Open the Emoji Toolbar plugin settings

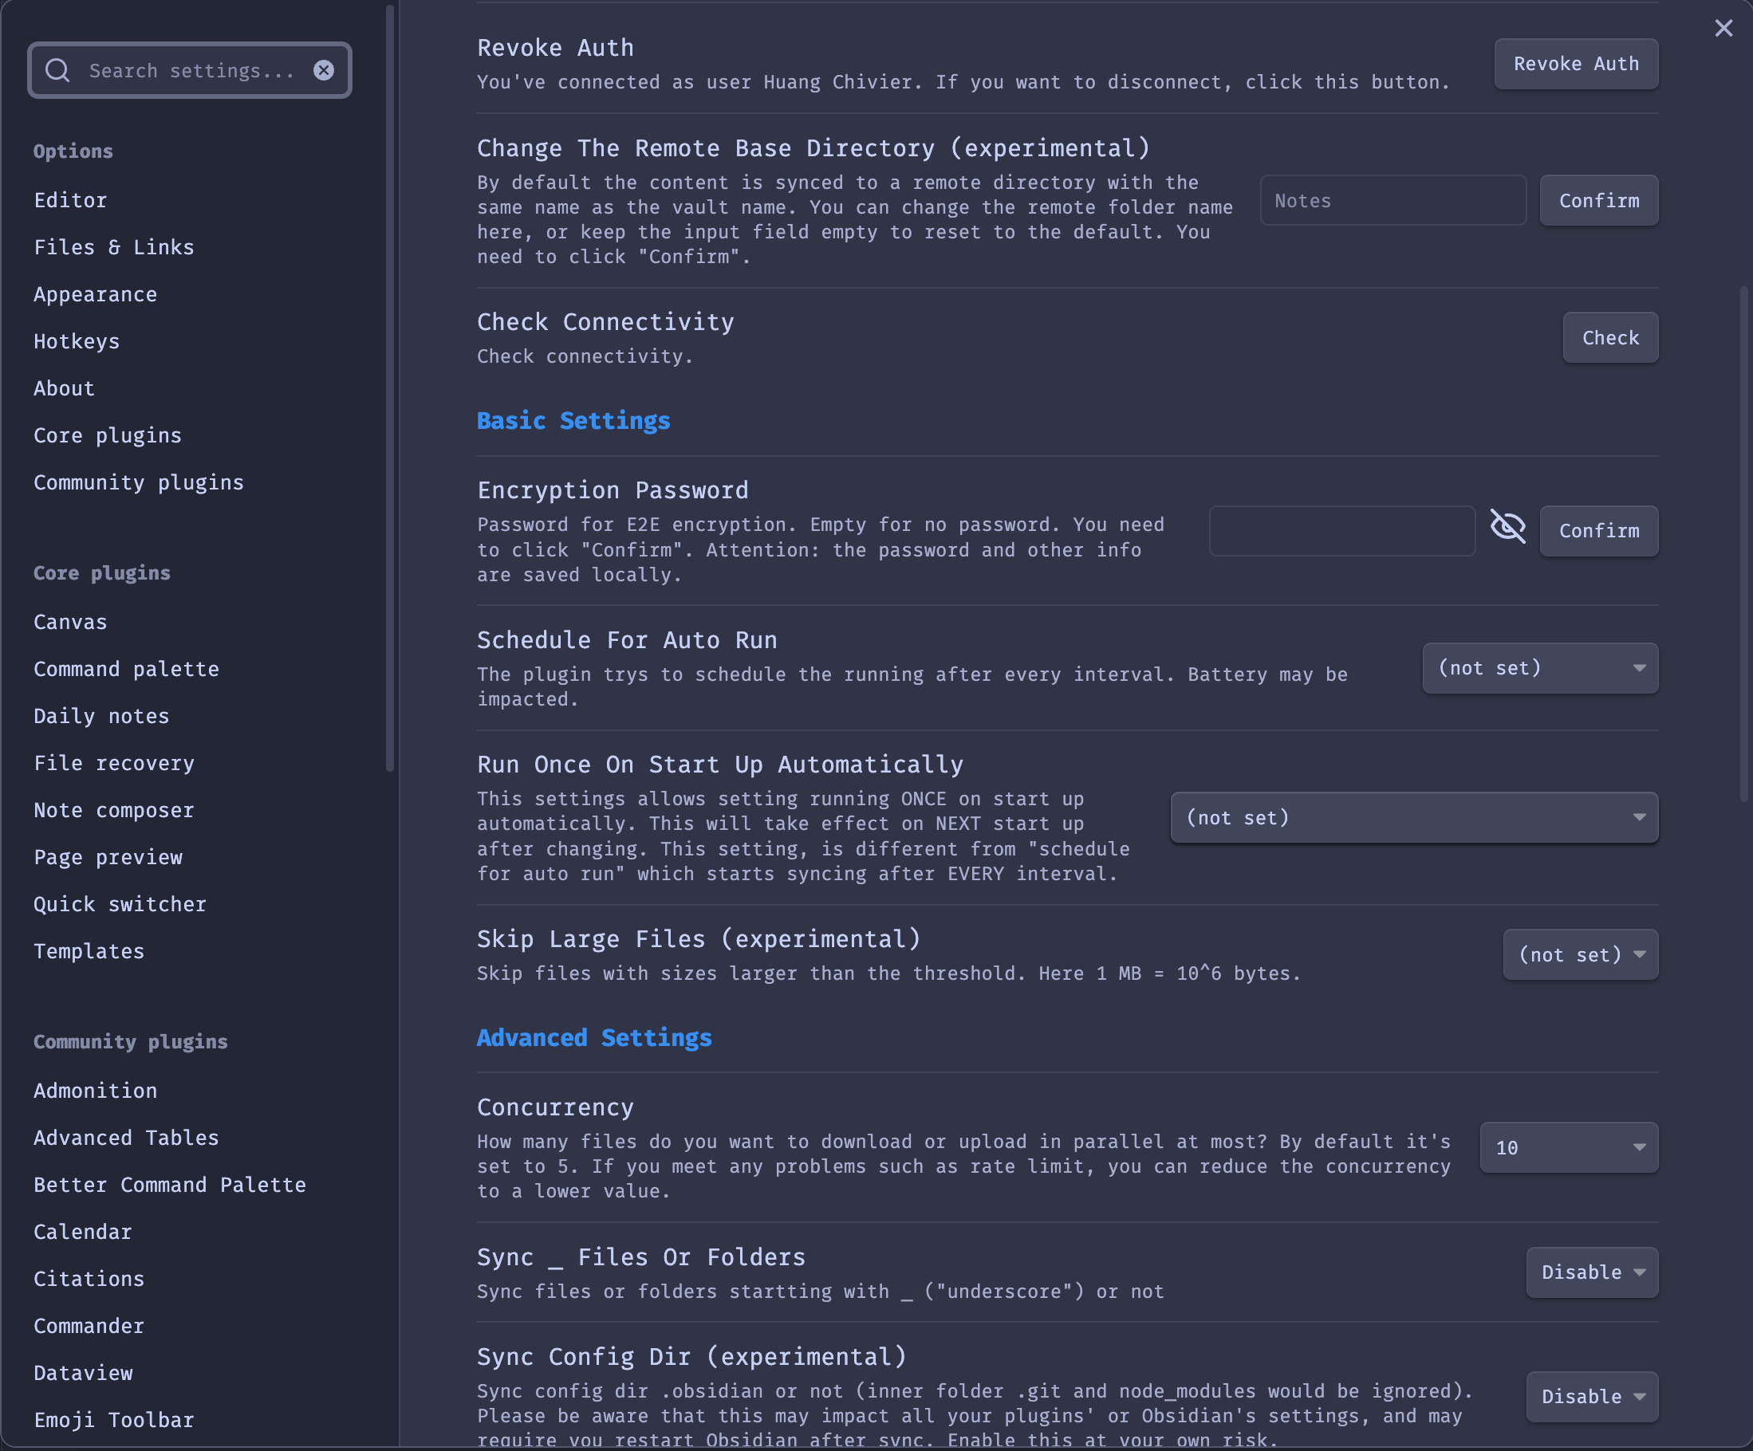pos(113,1419)
